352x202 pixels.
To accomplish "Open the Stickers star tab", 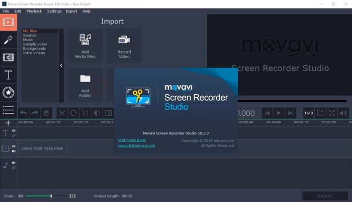I will click(9, 92).
